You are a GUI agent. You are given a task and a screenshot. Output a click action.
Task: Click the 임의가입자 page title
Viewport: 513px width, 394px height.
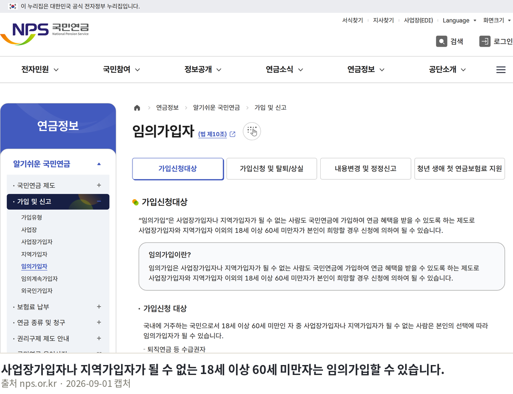(x=163, y=131)
